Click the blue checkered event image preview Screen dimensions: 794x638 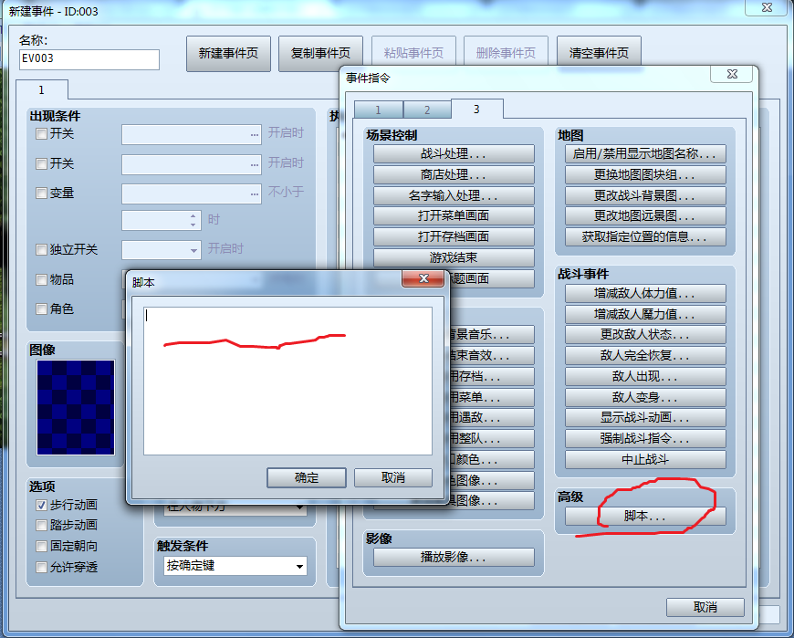(76, 407)
